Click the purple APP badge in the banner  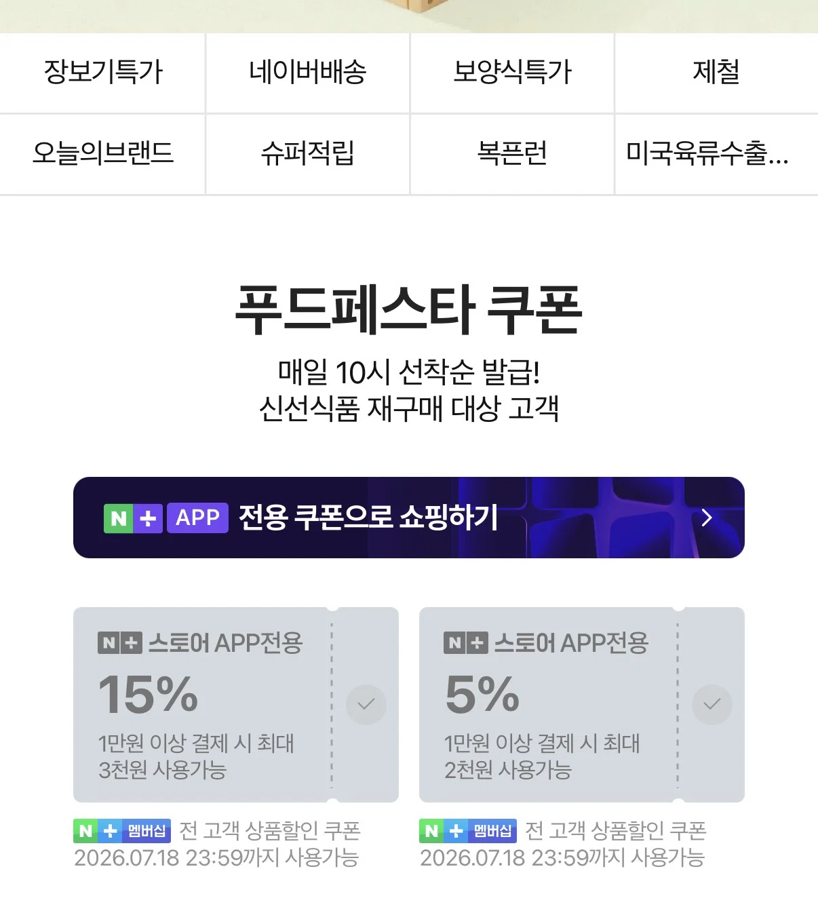pyautogui.click(x=197, y=518)
